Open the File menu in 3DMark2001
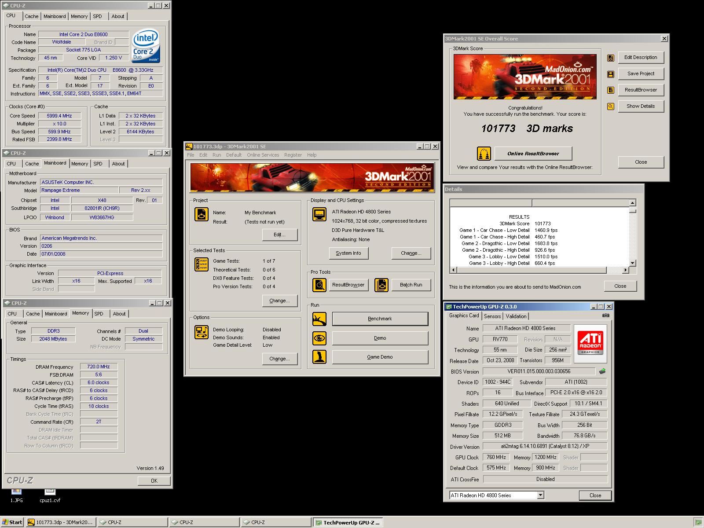This screenshot has height=528, width=704. click(191, 155)
